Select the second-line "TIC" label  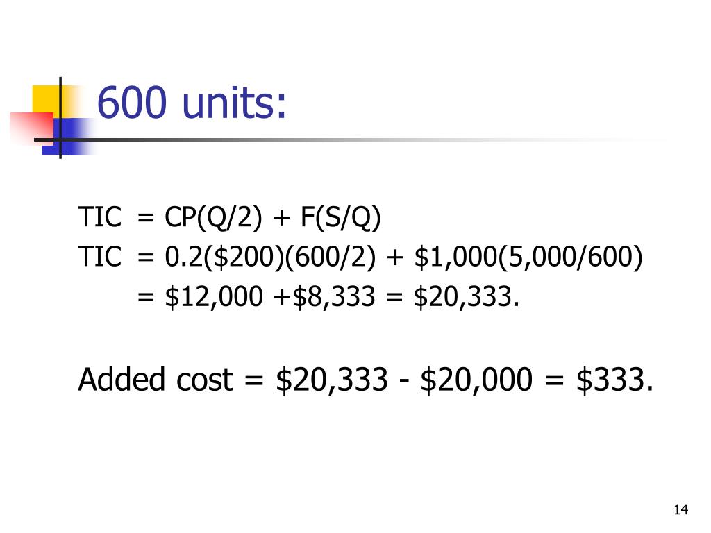pyautogui.click(x=100, y=257)
